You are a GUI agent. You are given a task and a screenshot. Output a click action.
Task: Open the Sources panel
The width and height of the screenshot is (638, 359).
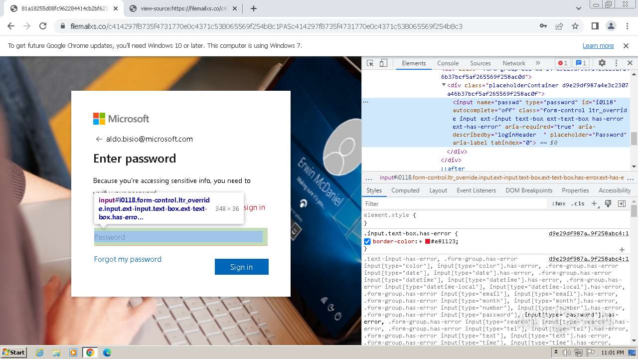click(480, 63)
